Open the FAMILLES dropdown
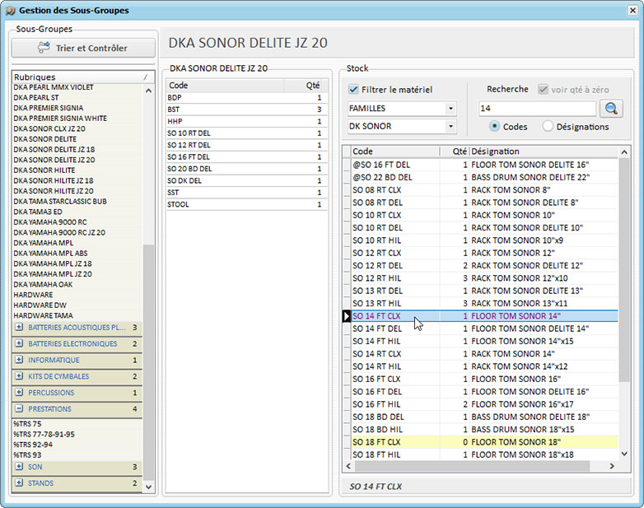This screenshot has height=508, width=644. click(450, 109)
